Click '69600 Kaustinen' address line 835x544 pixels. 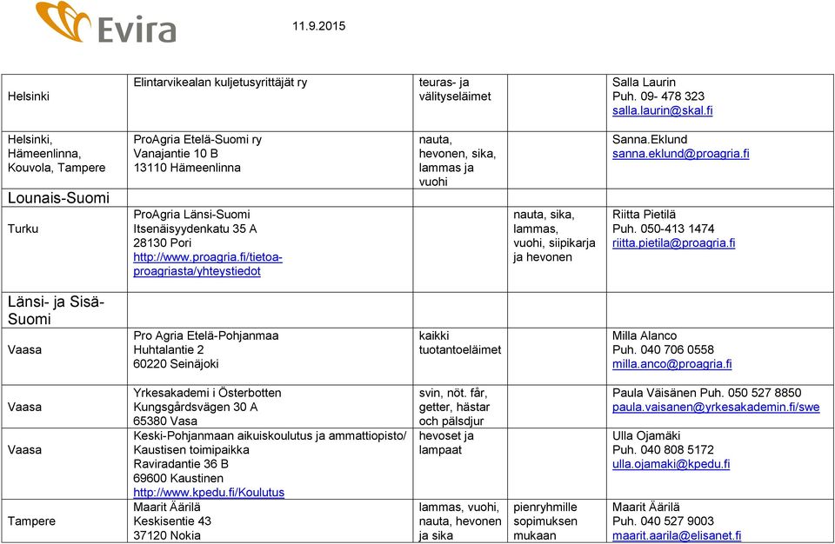click(178, 479)
